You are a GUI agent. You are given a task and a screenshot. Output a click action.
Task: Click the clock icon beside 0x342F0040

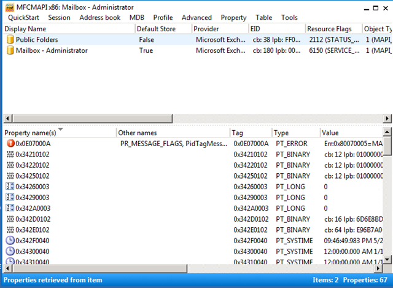click(10, 240)
